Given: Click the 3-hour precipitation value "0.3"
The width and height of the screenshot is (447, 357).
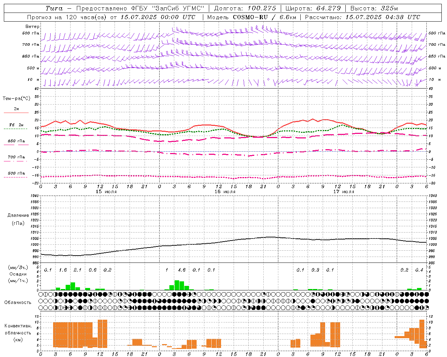Looking at the screenshot, I should click(x=315, y=270).
